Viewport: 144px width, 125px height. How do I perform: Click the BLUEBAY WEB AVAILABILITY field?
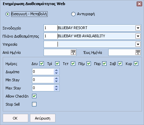(x=96, y=36)
